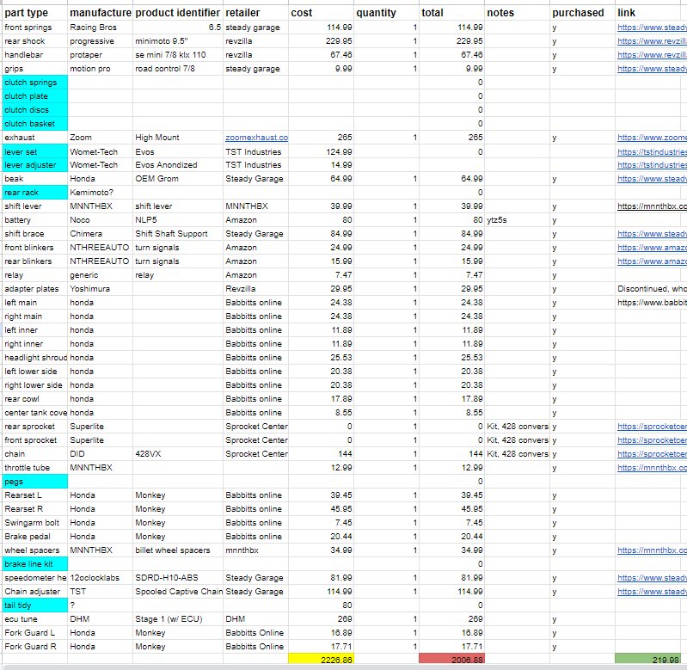Select the 'notes' header cell

517,13
